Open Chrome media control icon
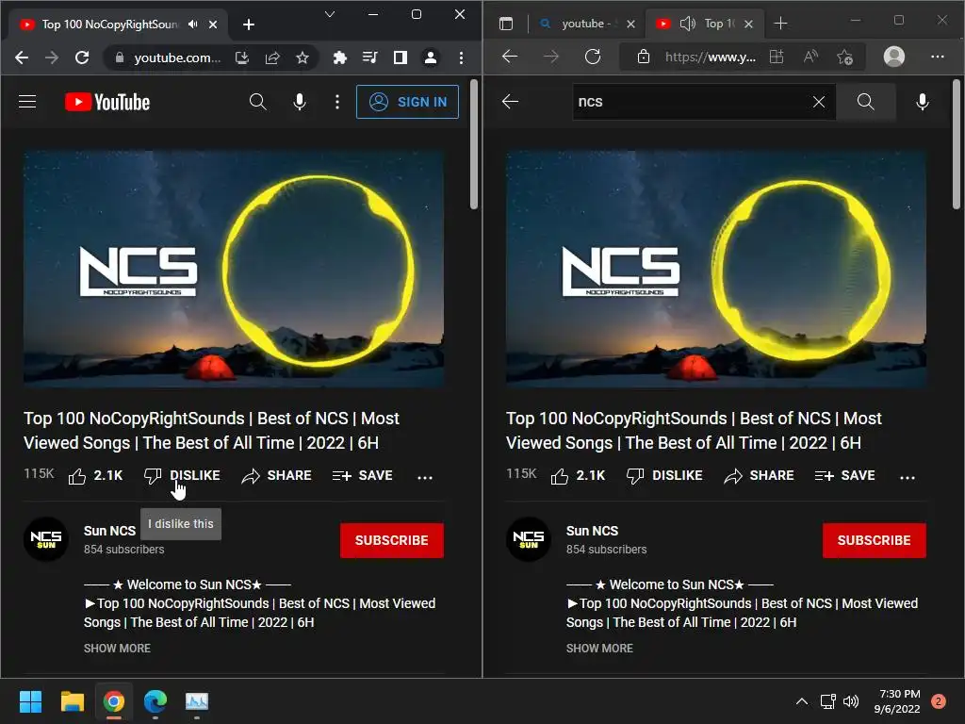 coord(369,58)
